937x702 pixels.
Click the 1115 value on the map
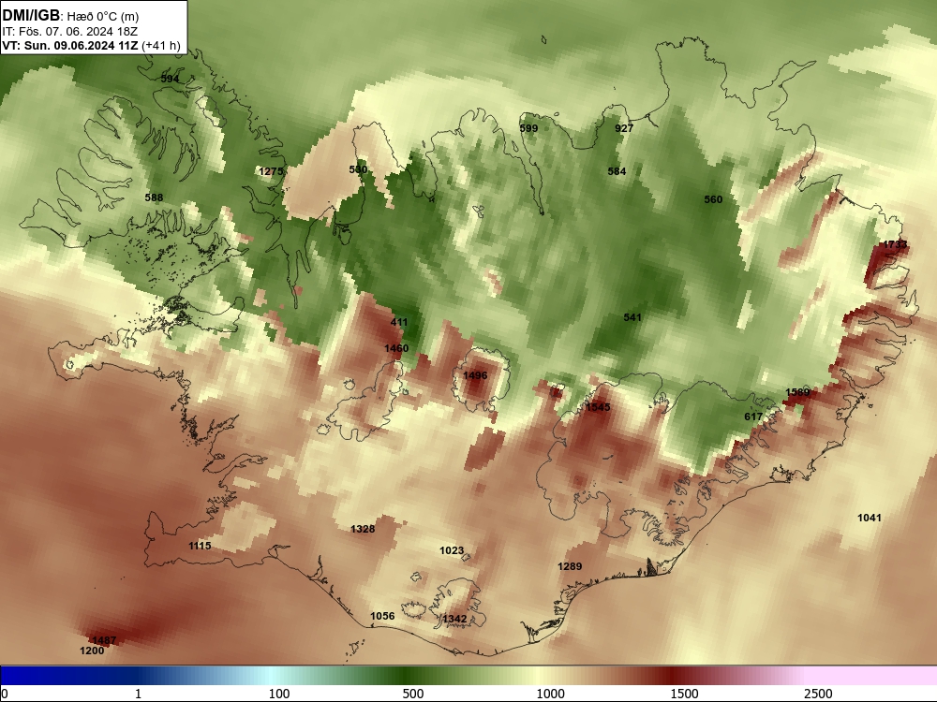click(200, 546)
